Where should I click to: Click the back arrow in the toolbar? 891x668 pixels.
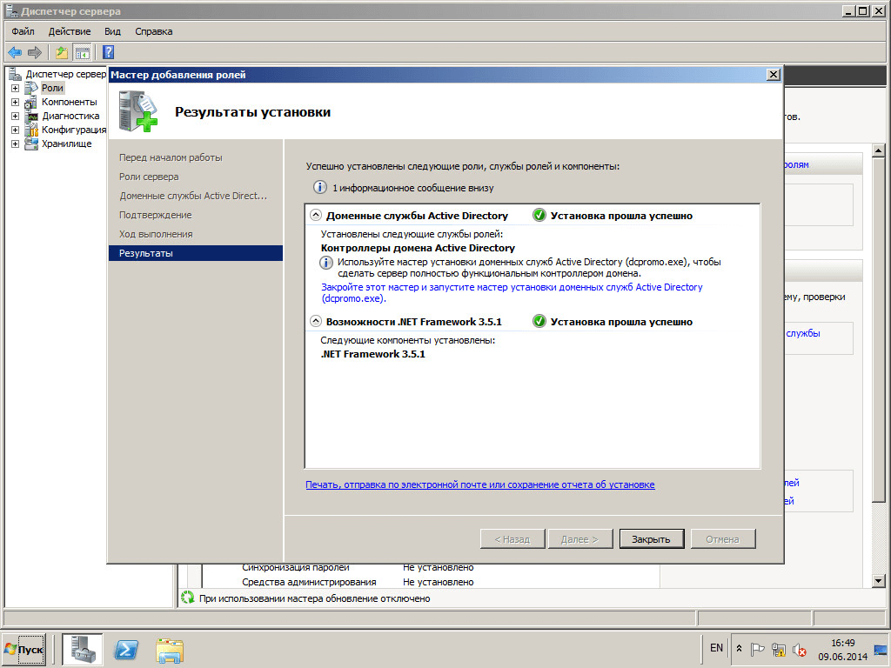pos(15,52)
